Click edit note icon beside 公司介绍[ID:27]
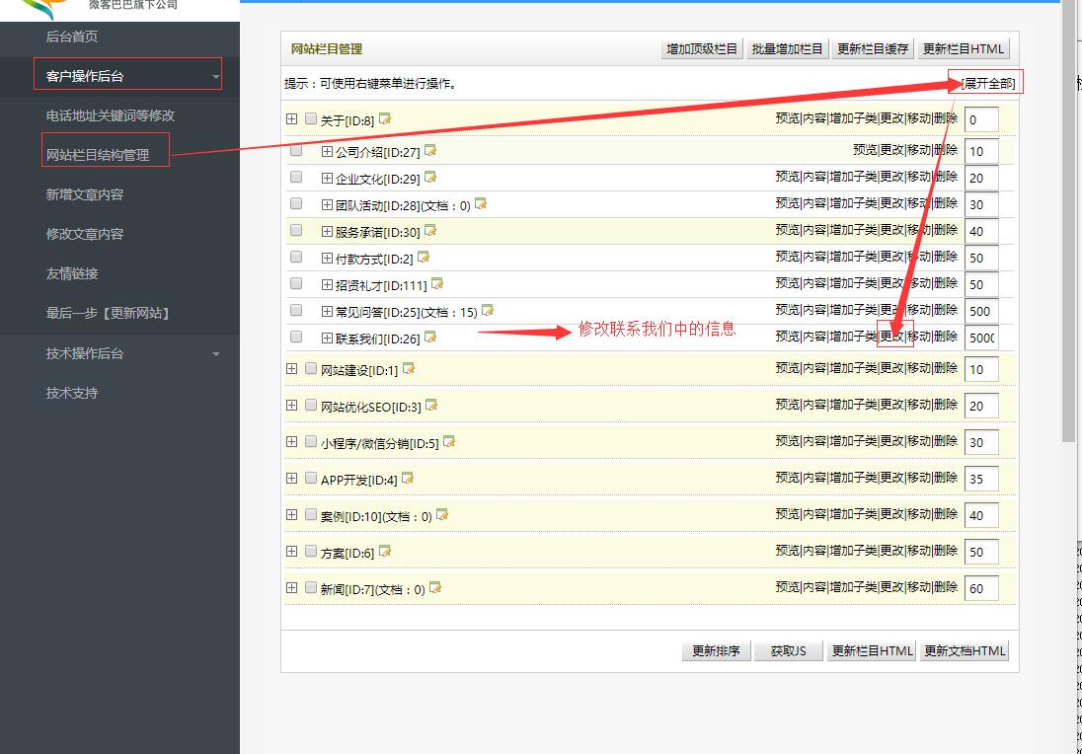 pos(430,151)
